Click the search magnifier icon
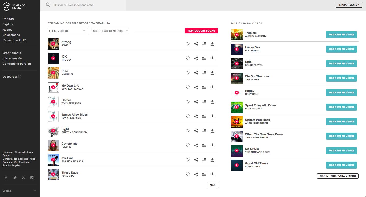The height and width of the screenshot is (197, 366). pyautogui.click(x=48, y=5)
